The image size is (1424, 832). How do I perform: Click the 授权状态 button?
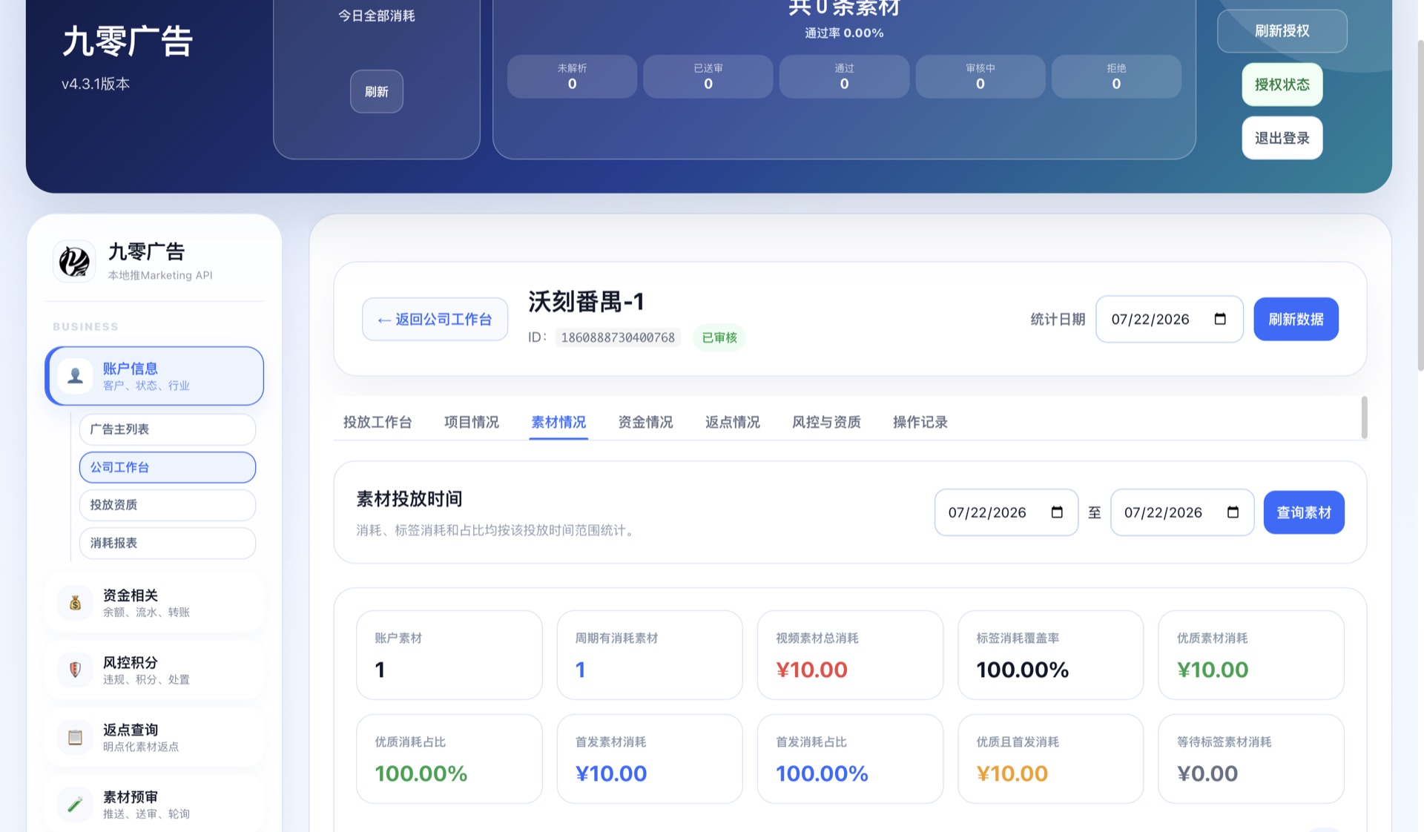click(x=1282, y=85)
